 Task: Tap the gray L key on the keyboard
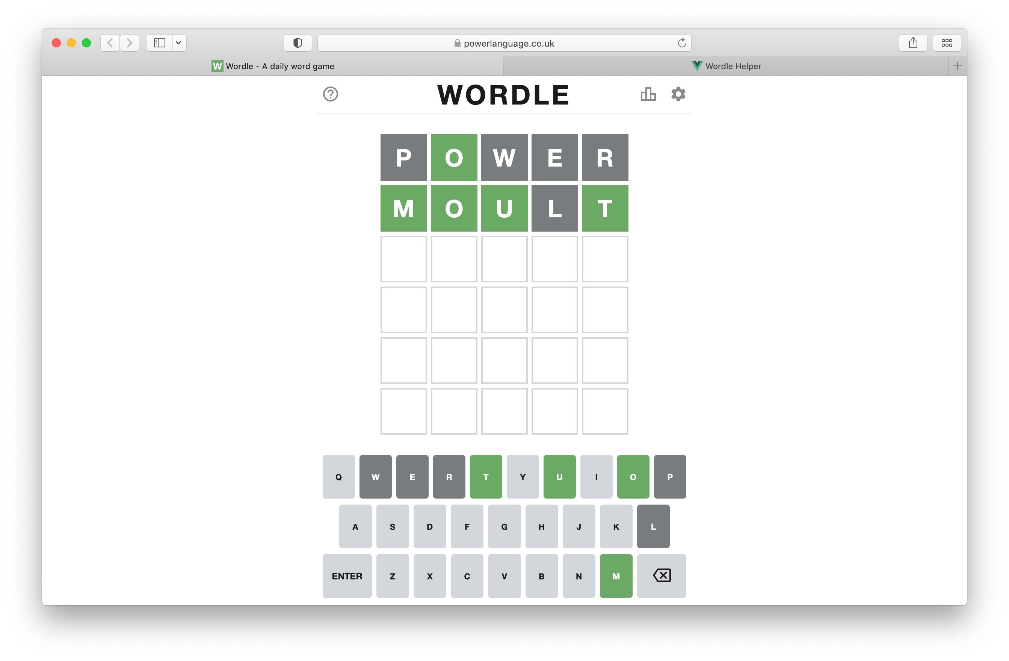(x=653, y=526)
